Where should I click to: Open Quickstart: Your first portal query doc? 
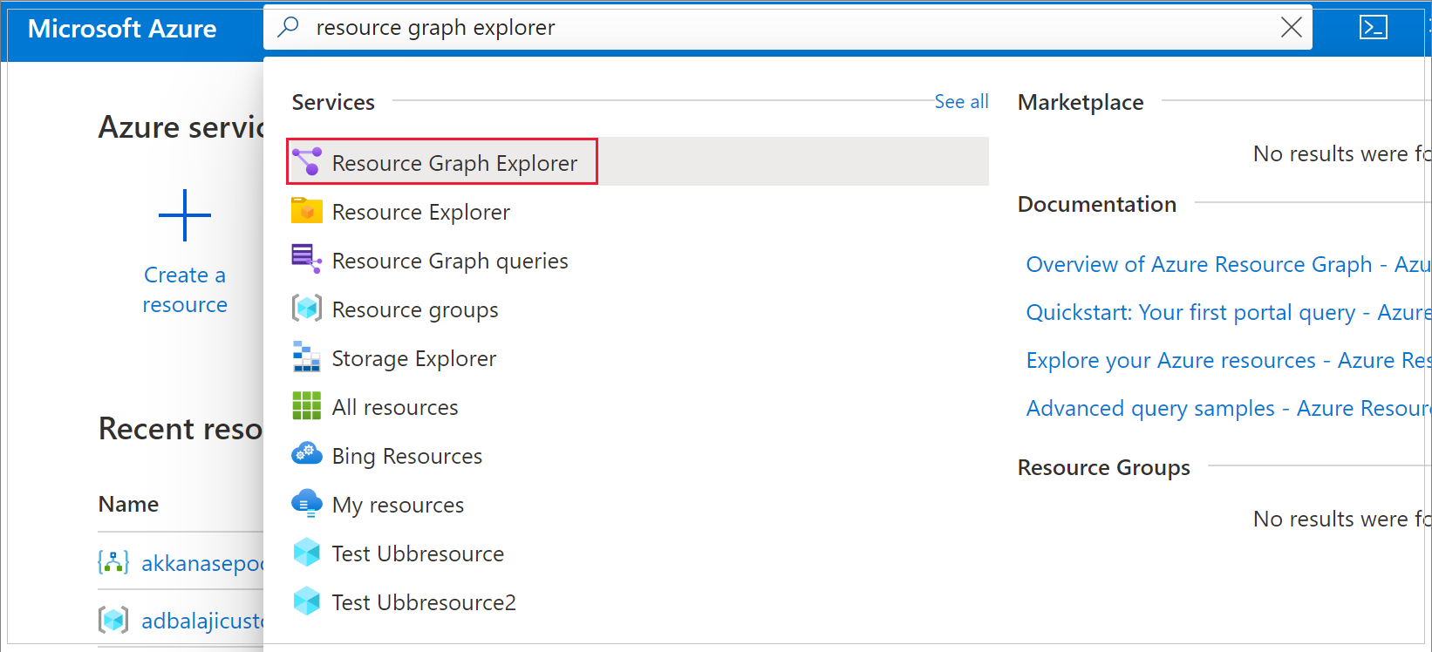1228,312
